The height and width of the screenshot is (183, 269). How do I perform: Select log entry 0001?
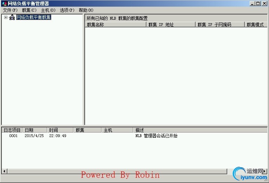(13, 136)
